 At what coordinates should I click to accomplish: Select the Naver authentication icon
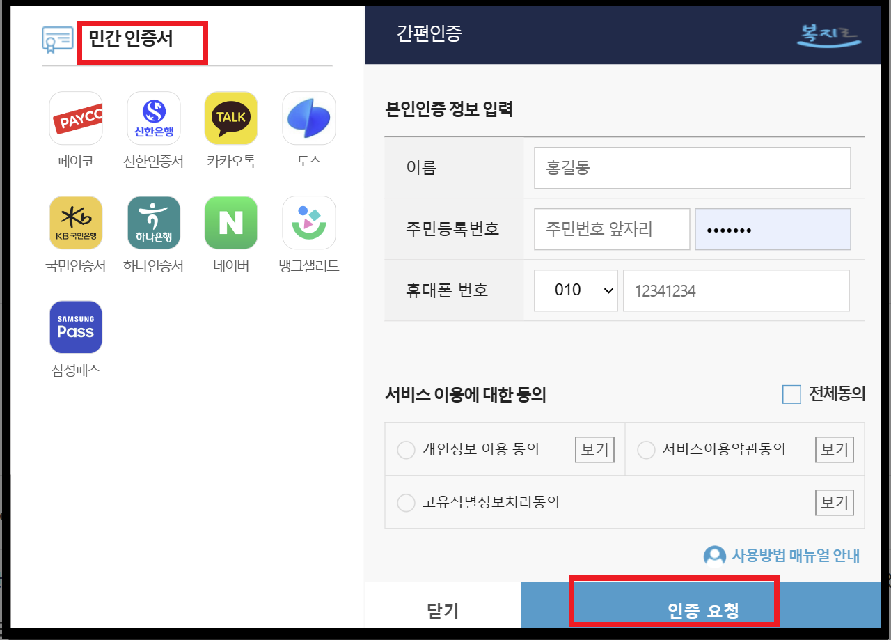[x=231, y=223]
